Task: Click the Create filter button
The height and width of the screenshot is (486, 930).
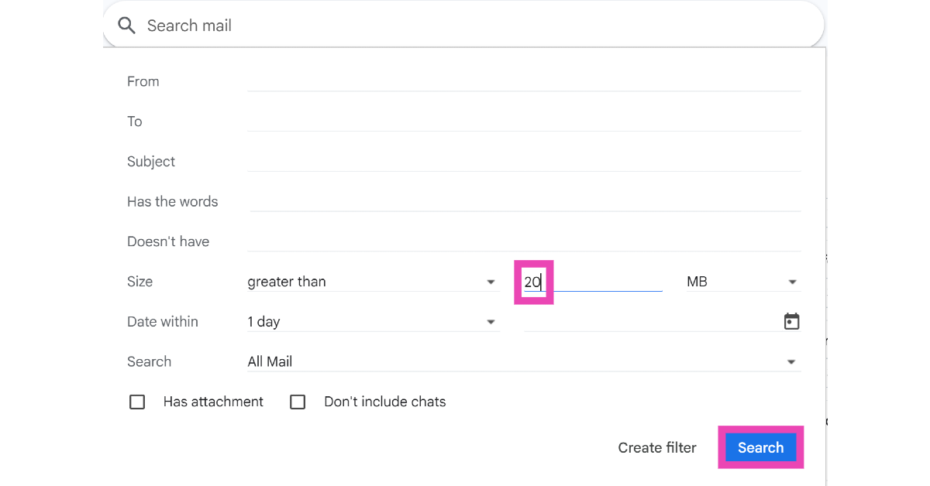Action: [x=656, y=447]
